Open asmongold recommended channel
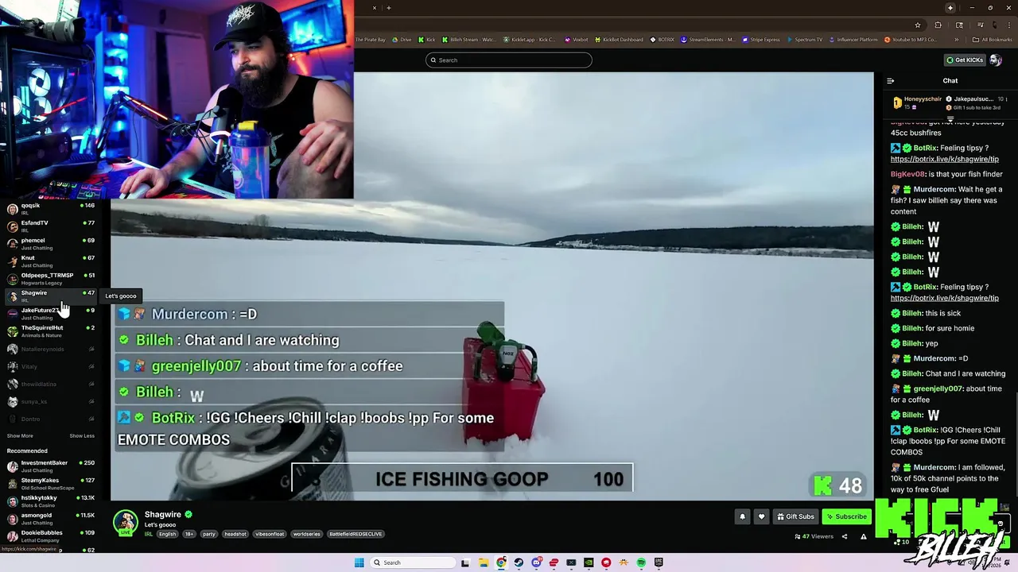 [51, 519]
